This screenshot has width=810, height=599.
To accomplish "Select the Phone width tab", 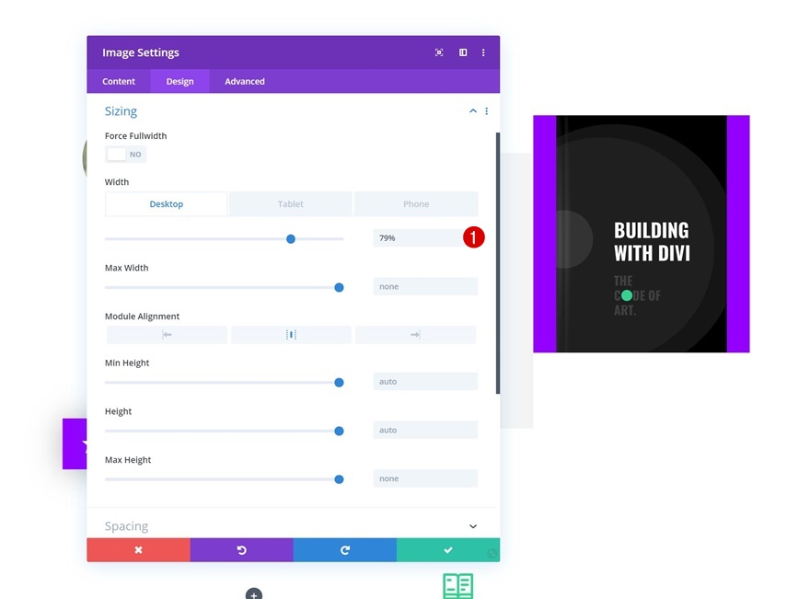I will pyautogui.click(x=416, y=204).
